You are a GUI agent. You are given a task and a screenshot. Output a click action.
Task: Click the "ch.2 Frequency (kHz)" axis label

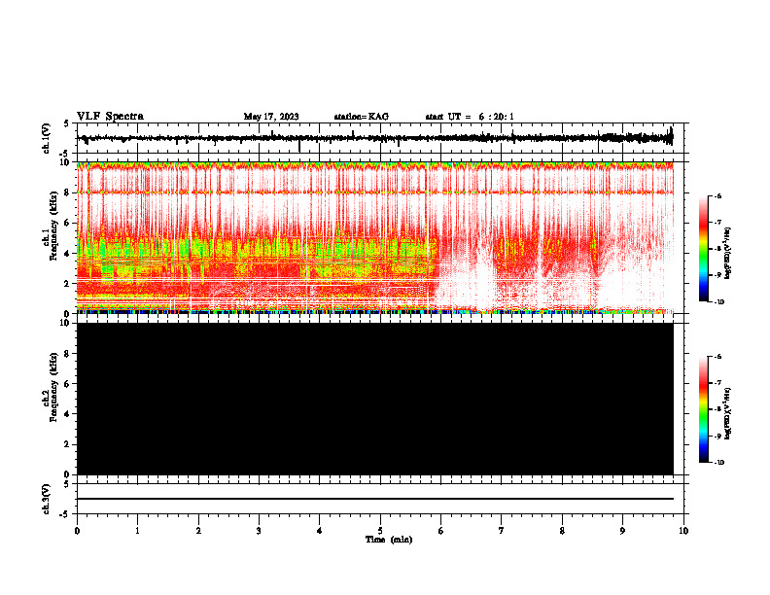[x=51, y=387]
